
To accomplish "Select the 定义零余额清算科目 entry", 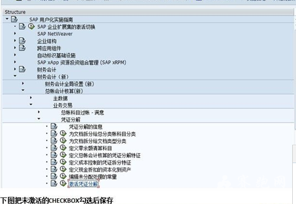I will [90, 148].
